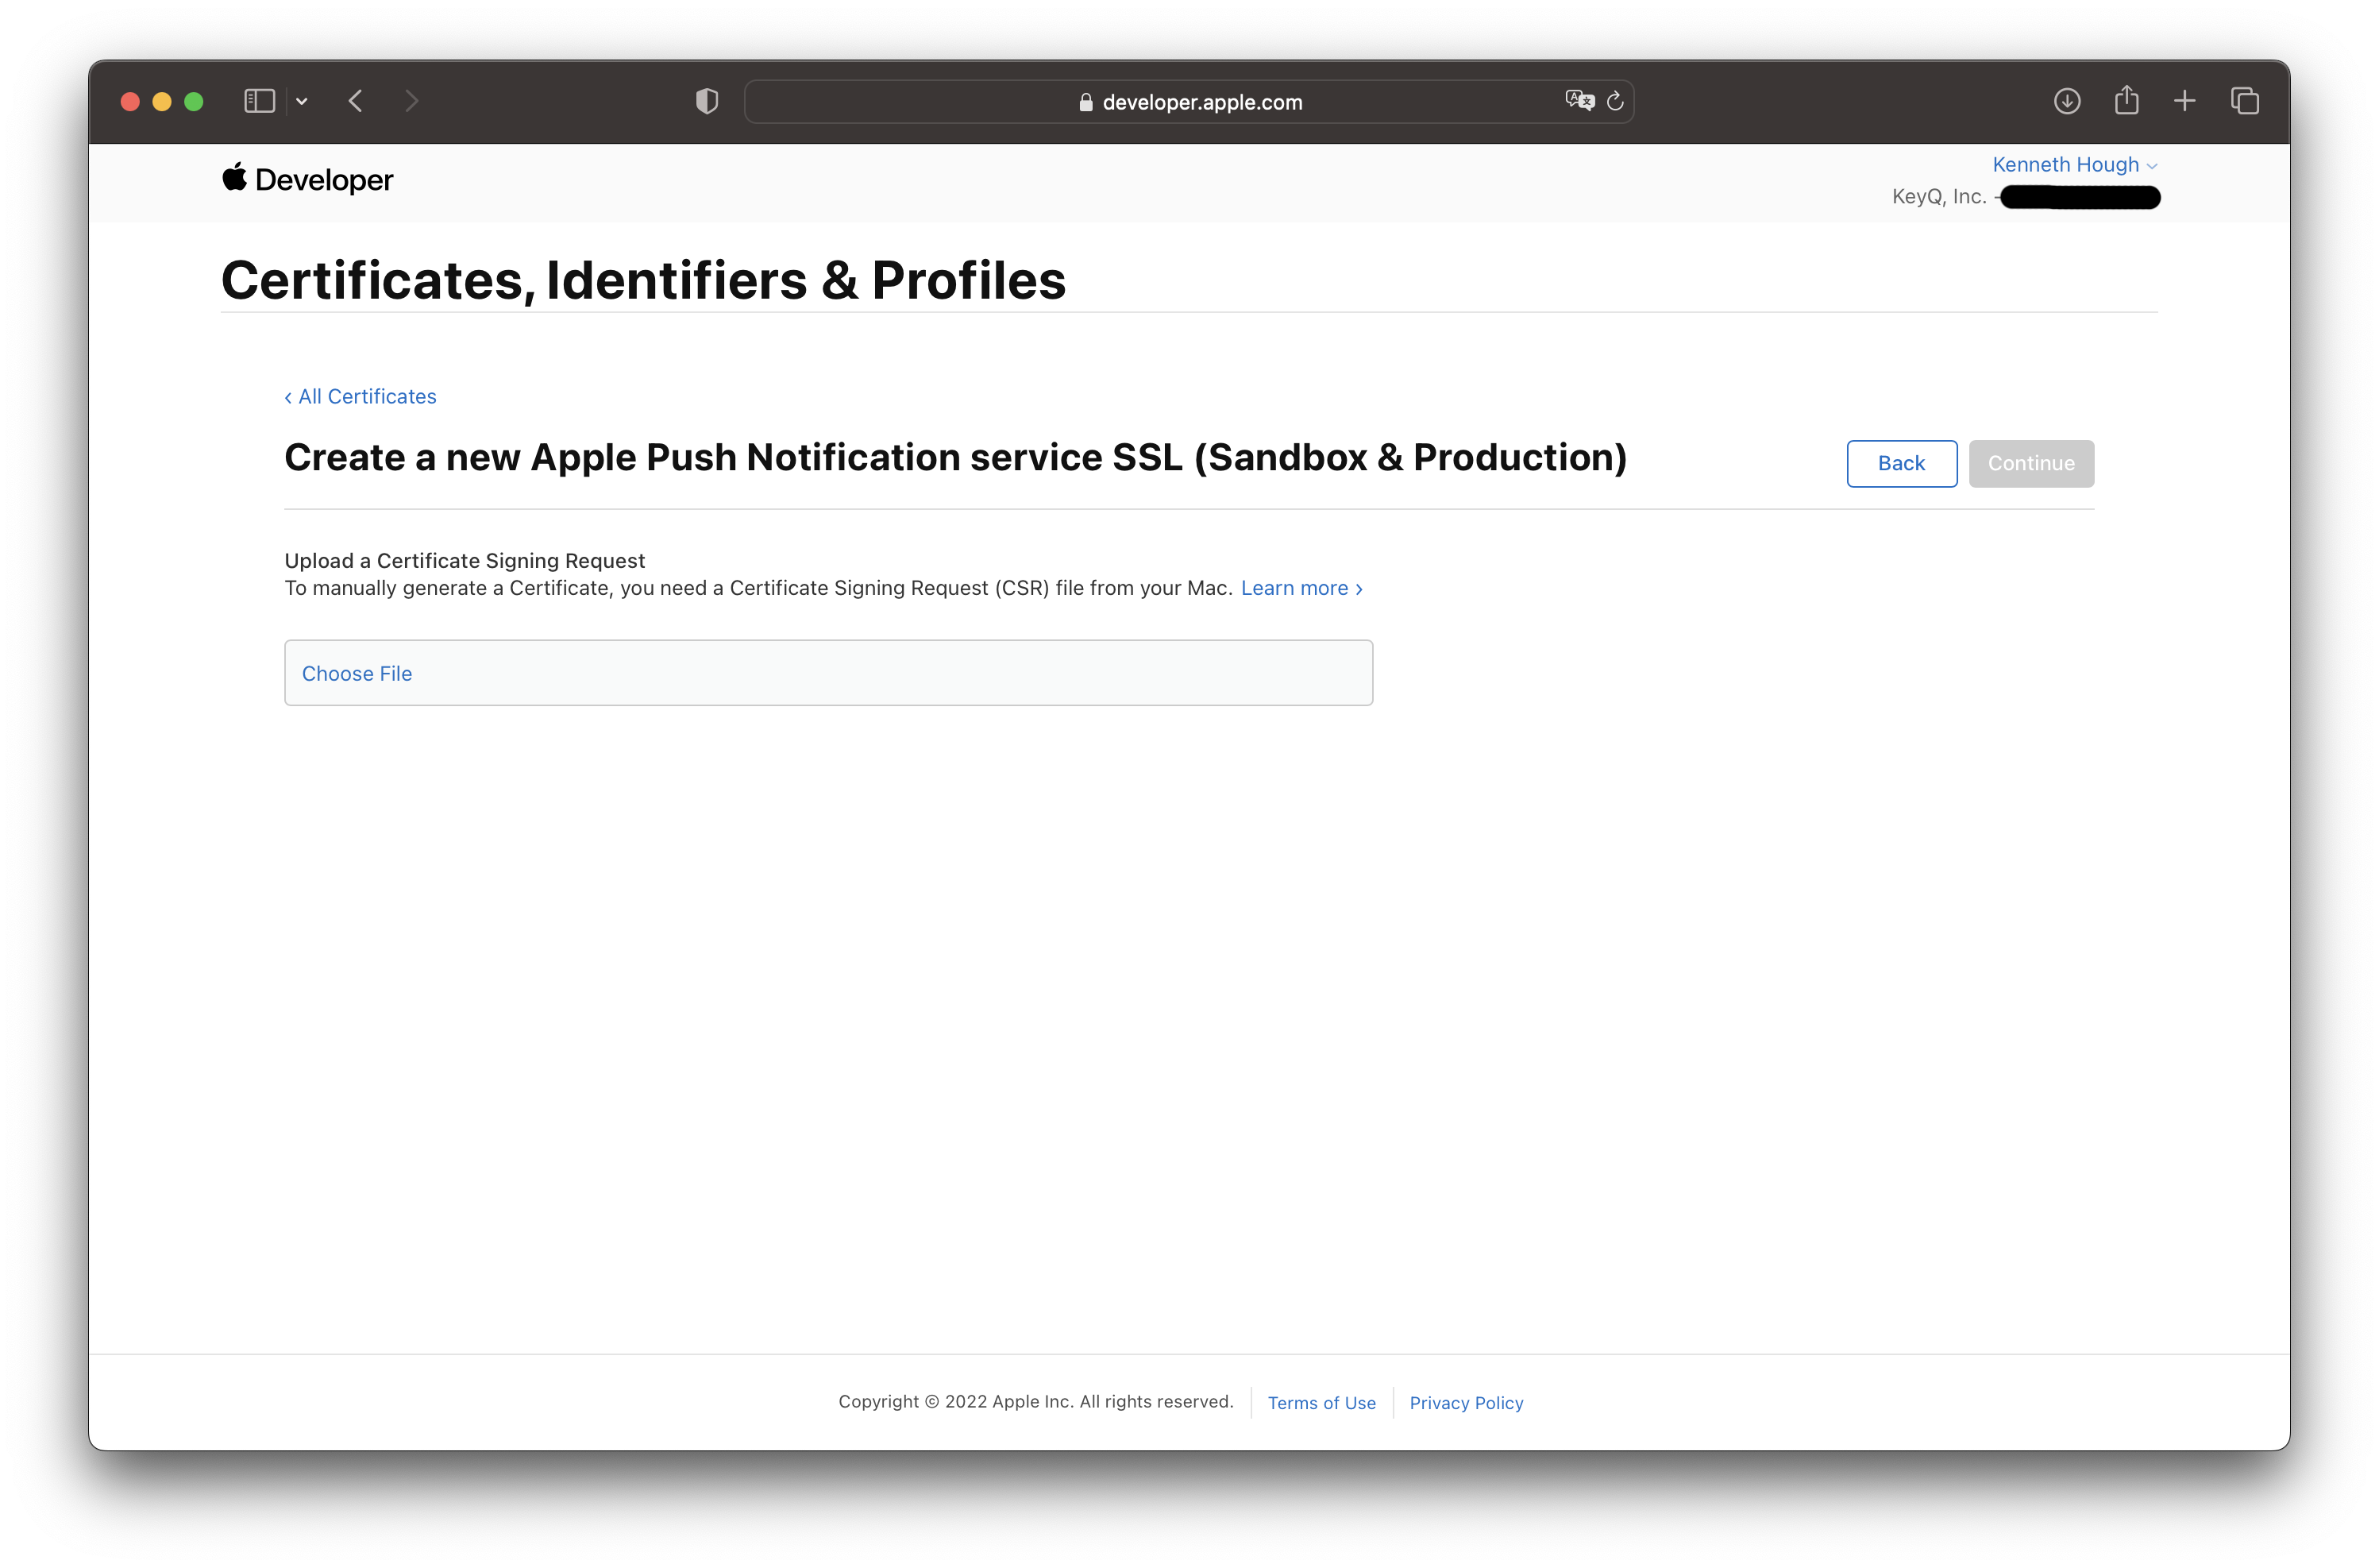2379x1568 pixels.
Task: View the Terms of Use
Action: [1321, 1403]
